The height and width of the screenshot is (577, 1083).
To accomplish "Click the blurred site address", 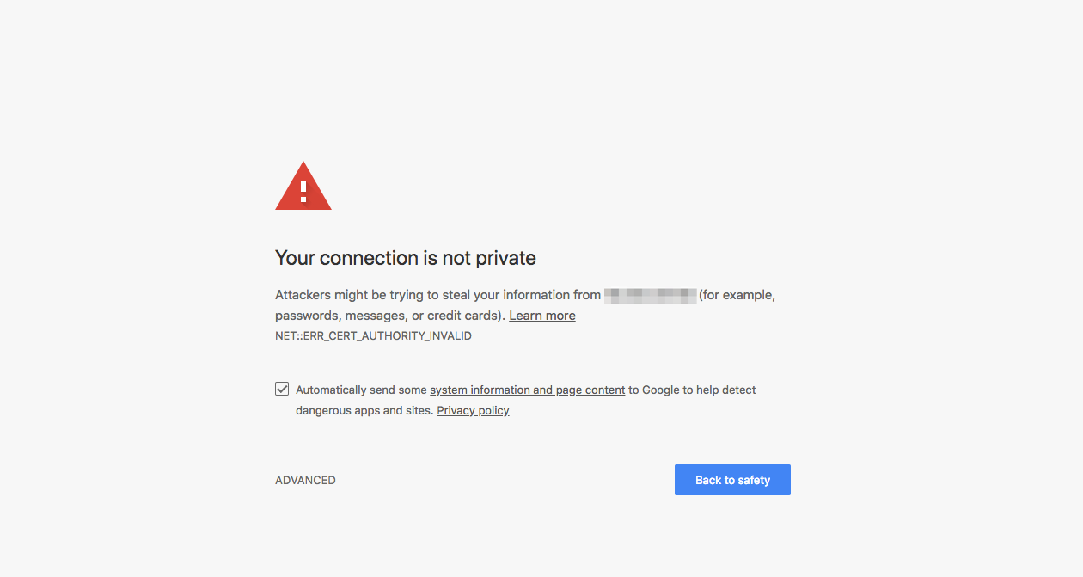I will pos(650,295).
